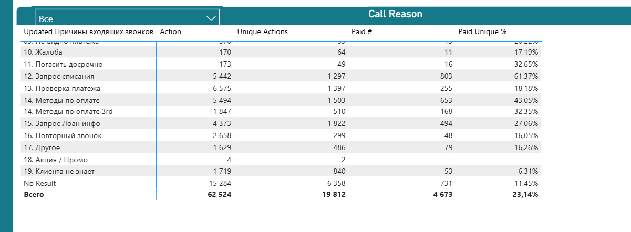The height and width of the screenshot is (232, 631).
Task: Click the "Updated Причины входящих звонков" header
Action: click(x=88, y=32)
